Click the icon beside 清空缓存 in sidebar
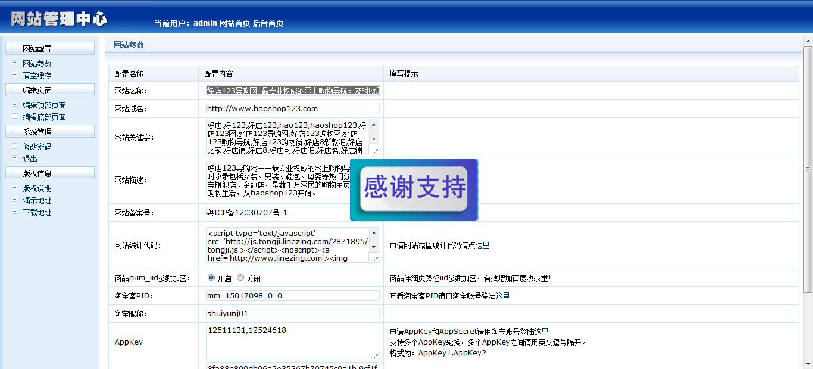This screenshot has height=369, width=813. [x=15, y=75]
